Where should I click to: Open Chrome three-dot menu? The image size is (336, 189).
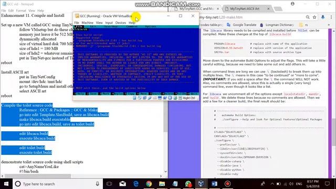pos(331,17)
